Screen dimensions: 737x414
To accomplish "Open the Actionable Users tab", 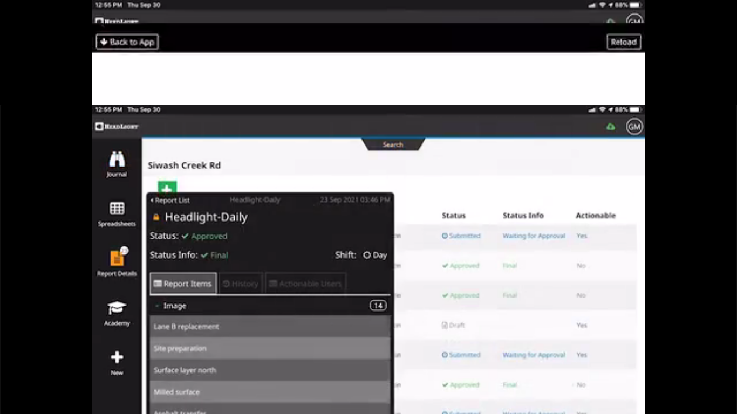I will point(305,284).
